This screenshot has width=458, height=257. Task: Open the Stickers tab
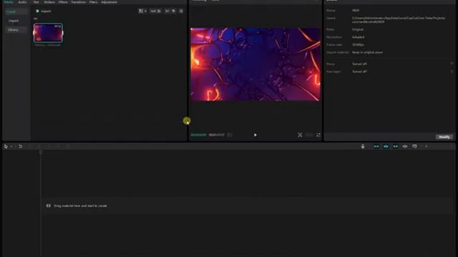49,1
